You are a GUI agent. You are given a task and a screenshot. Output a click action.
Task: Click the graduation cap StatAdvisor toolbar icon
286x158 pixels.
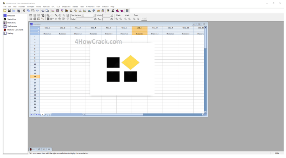point(108,11)
